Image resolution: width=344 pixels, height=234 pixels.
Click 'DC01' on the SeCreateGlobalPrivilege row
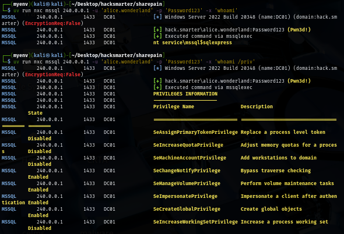110,209
